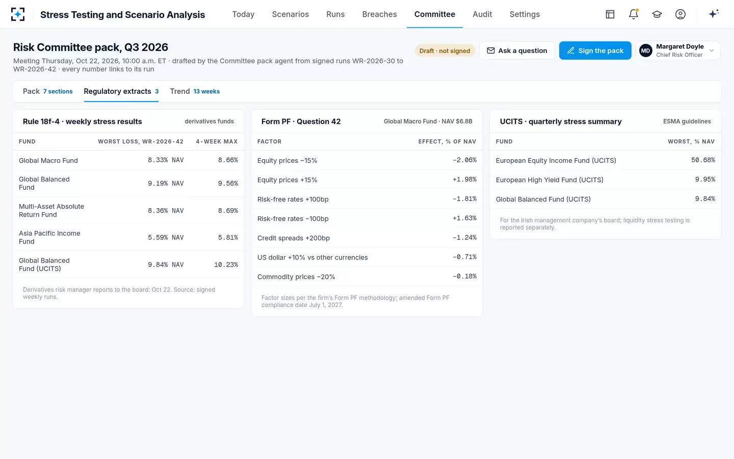This screenshot has width=734, height=459.
Task: Click the 9.56% four-week max value
Action: (x=228, y=184)
